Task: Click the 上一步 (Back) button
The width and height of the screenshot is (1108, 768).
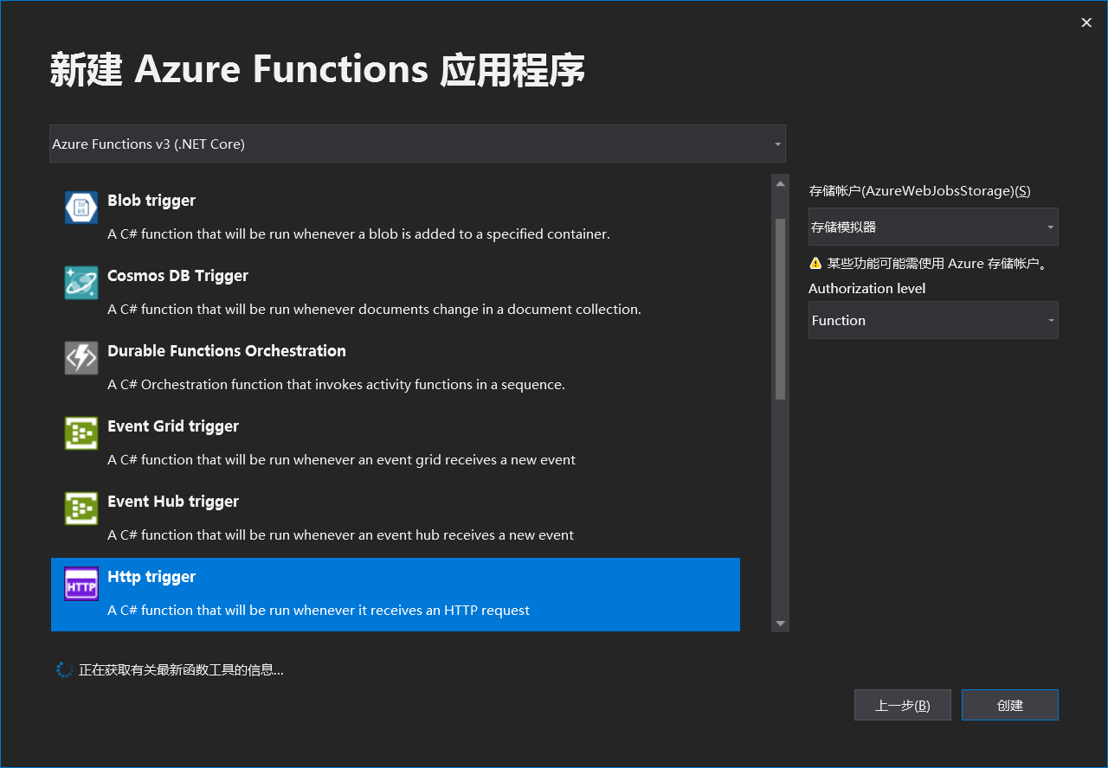Action: [903, 705]
